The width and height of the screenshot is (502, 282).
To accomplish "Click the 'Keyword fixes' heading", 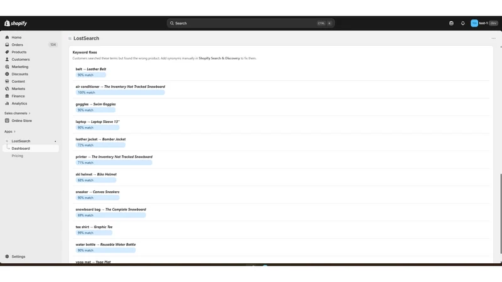I will [x=85, y=53].
